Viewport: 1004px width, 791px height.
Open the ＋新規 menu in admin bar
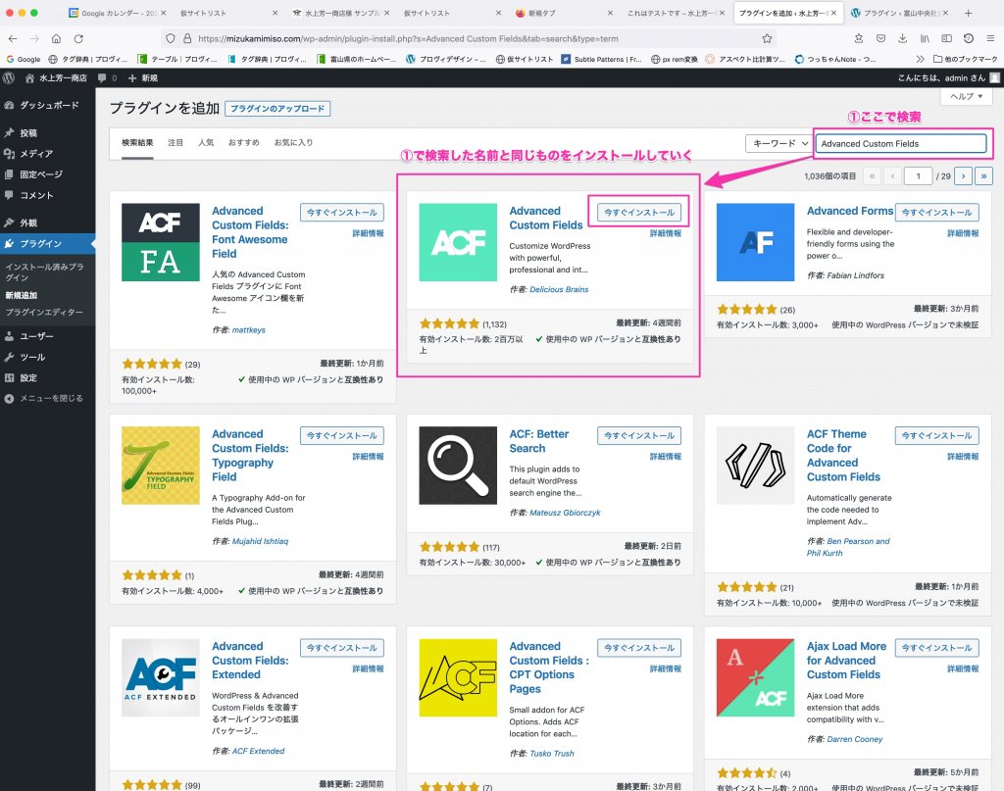pos(143,77)
